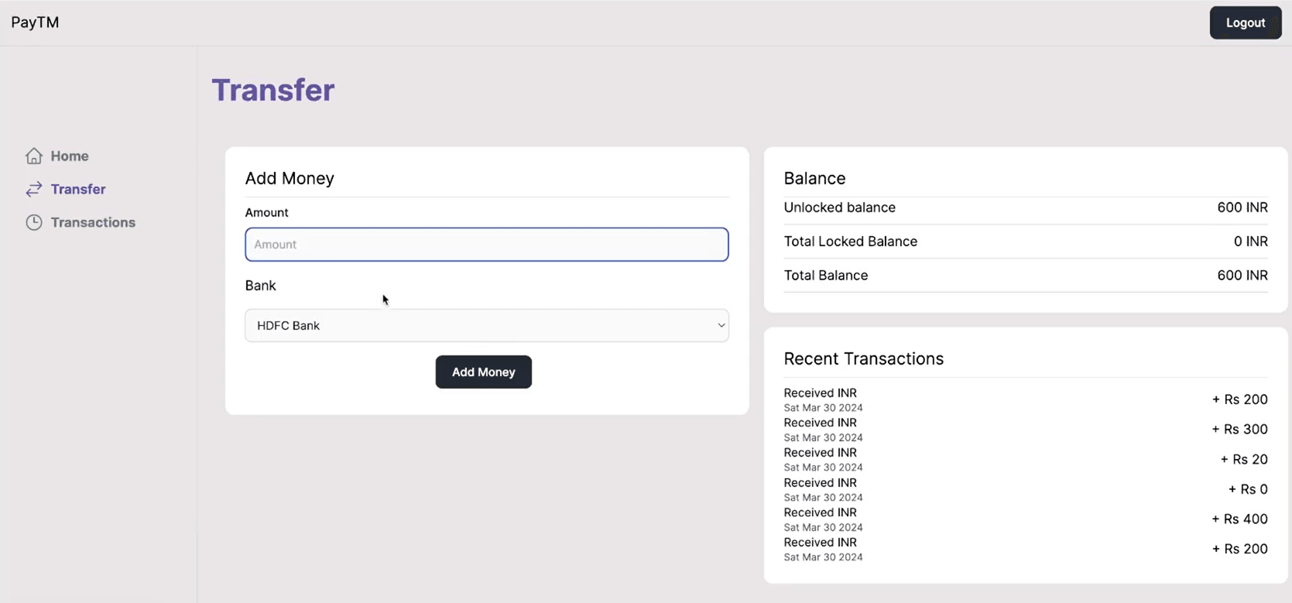The width and height of the screenshot is (1292, 603).
Task: Select Transactions in the sidebar menu
Action: pos(91,222)
